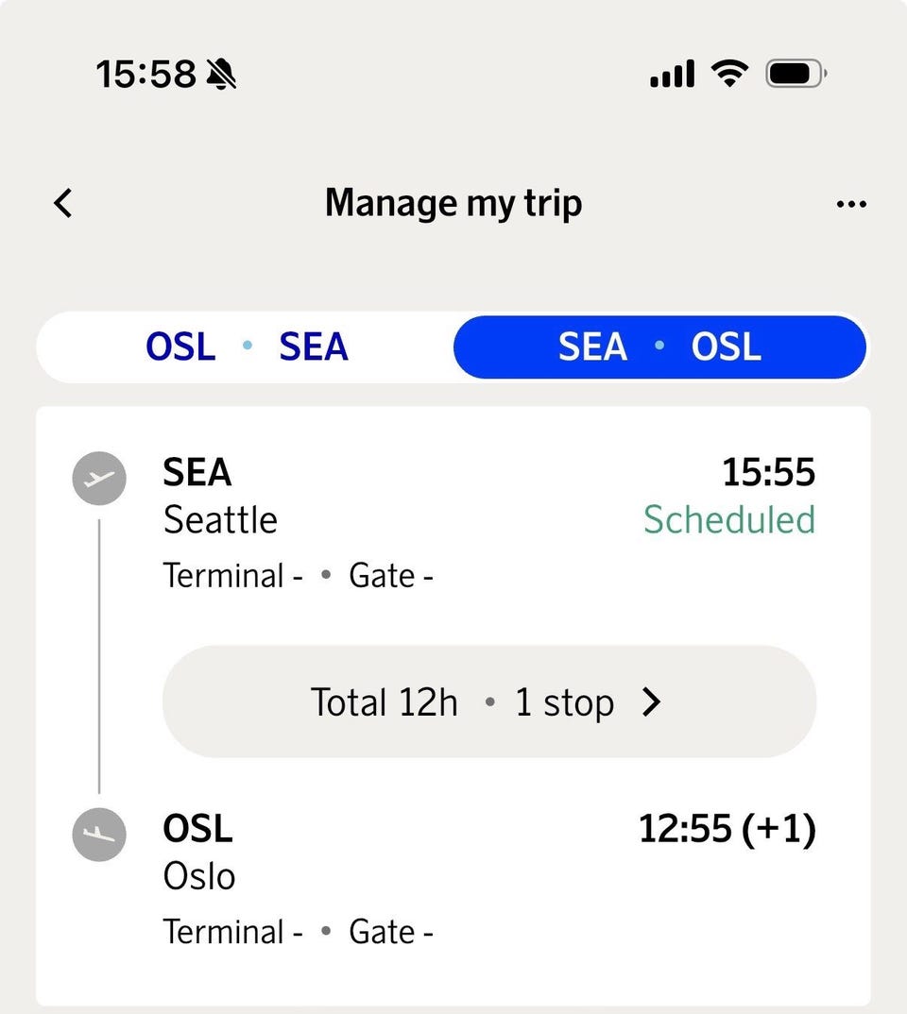
Task: Tap the Oslo arrival plane icon
Action: 99,835
